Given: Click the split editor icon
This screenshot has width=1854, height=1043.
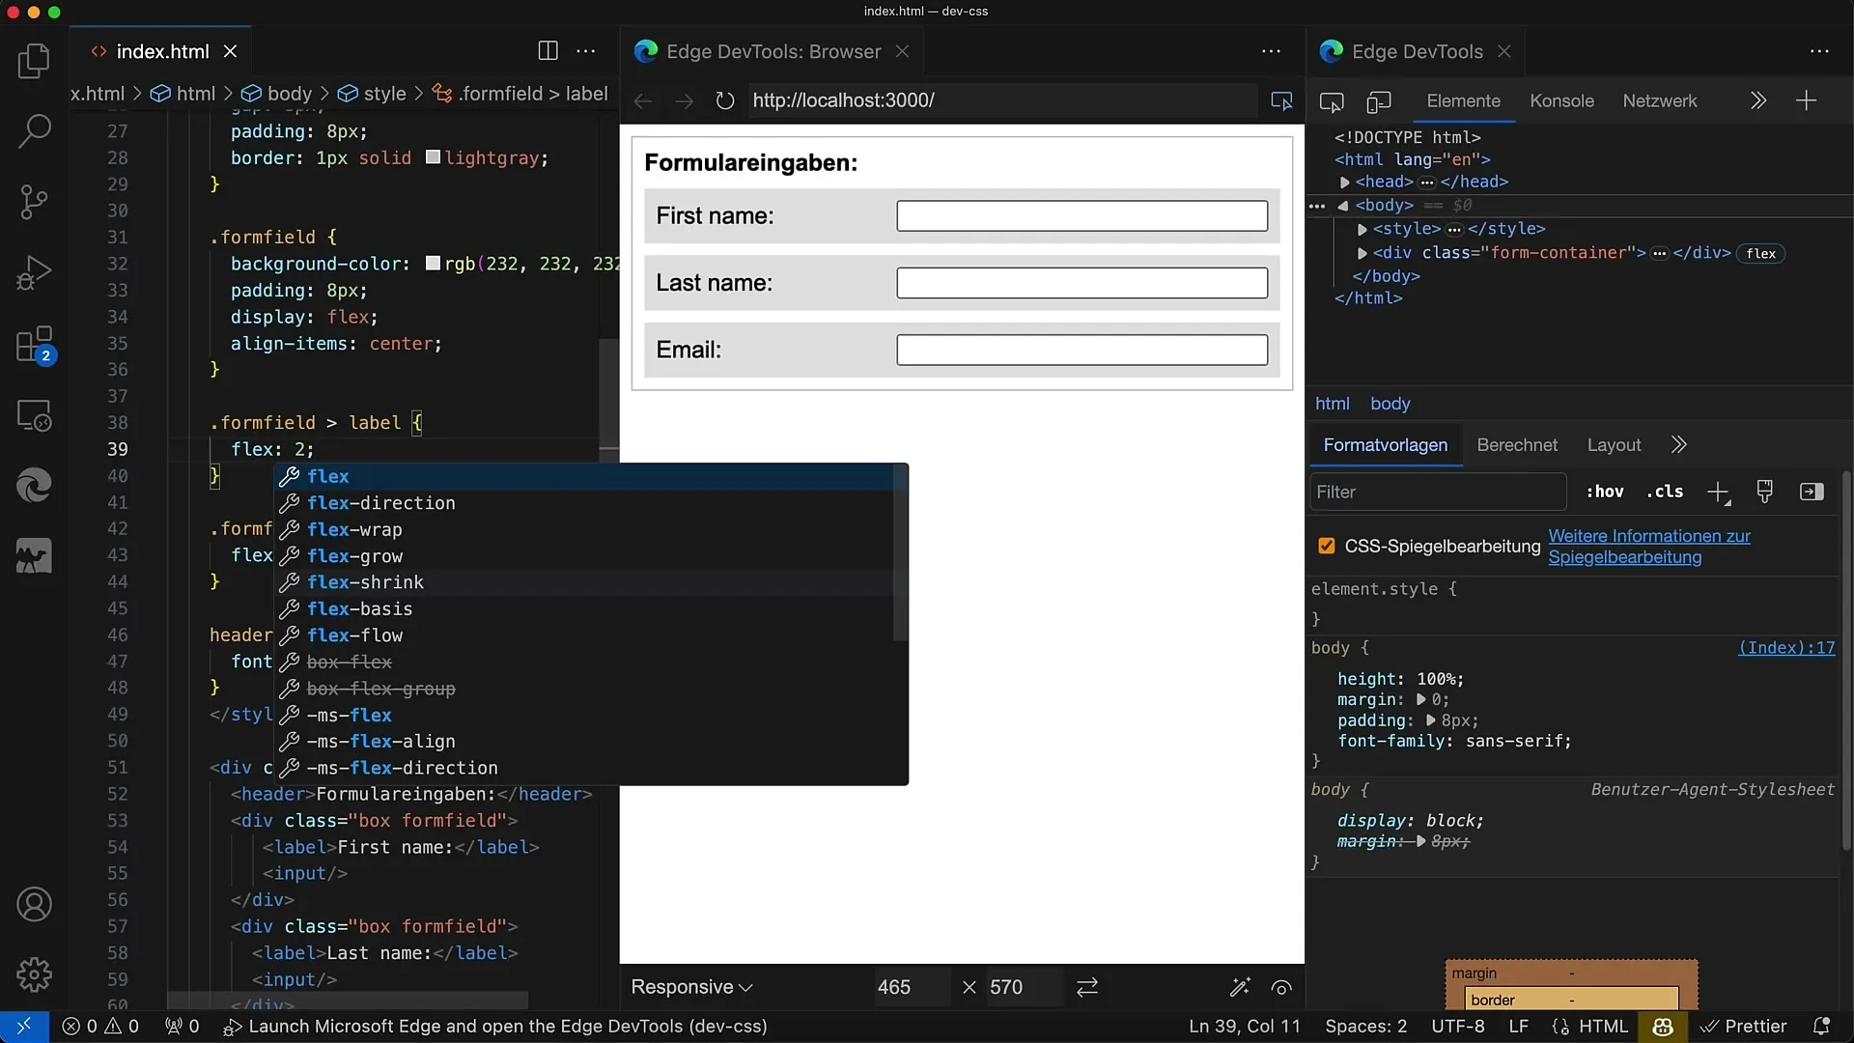Looking at the screenshot, I should pyautogui.click(x=548, y=51).
